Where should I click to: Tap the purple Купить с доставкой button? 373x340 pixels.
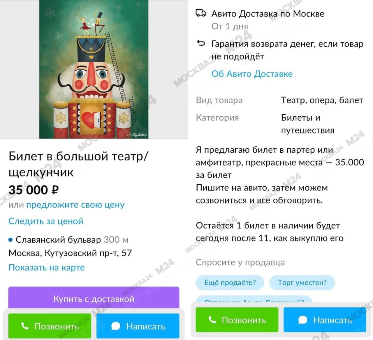tap(94, 298)
